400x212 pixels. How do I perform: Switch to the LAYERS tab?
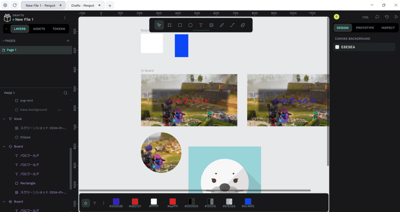(x=20, y=29)
